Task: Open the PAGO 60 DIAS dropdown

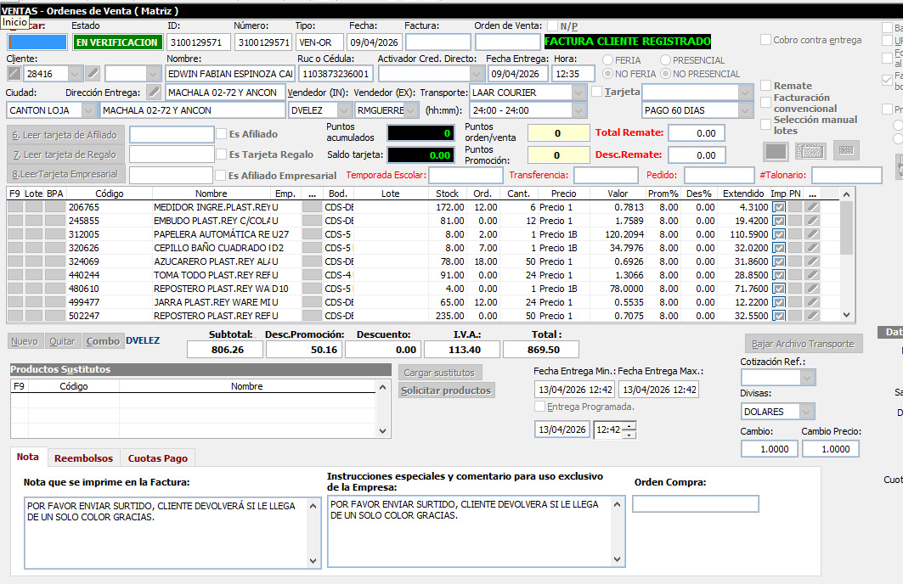Action: pyautogui.click(x=745, y=110)
